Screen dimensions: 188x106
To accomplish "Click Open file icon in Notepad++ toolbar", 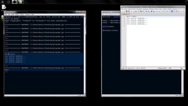I will pyautogui.click(x=125, y=11).
